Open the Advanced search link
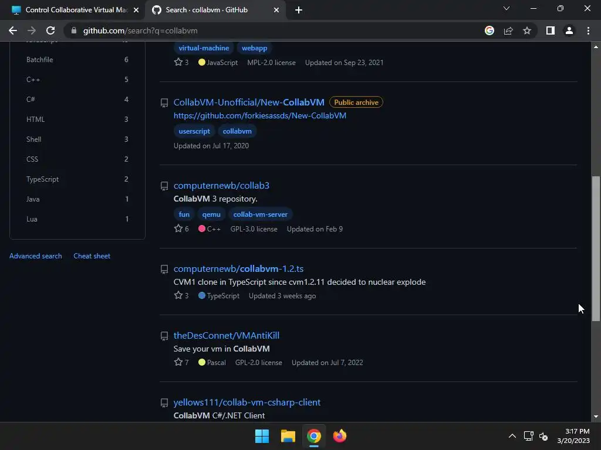This screenshot has height=450, width=601. (x=36, y=256)
